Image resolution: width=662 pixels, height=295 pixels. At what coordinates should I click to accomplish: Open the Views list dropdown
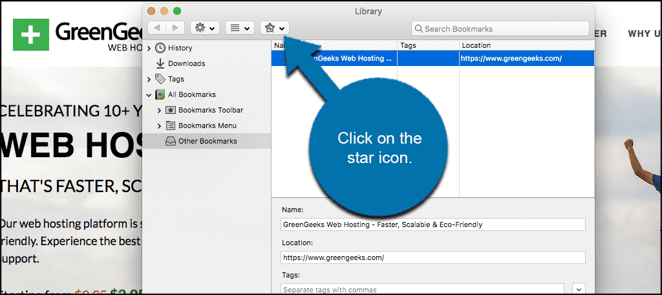(239, 28)
